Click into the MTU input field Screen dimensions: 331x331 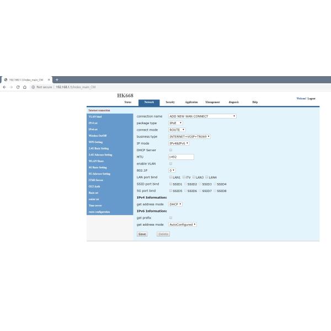point(181,157)
